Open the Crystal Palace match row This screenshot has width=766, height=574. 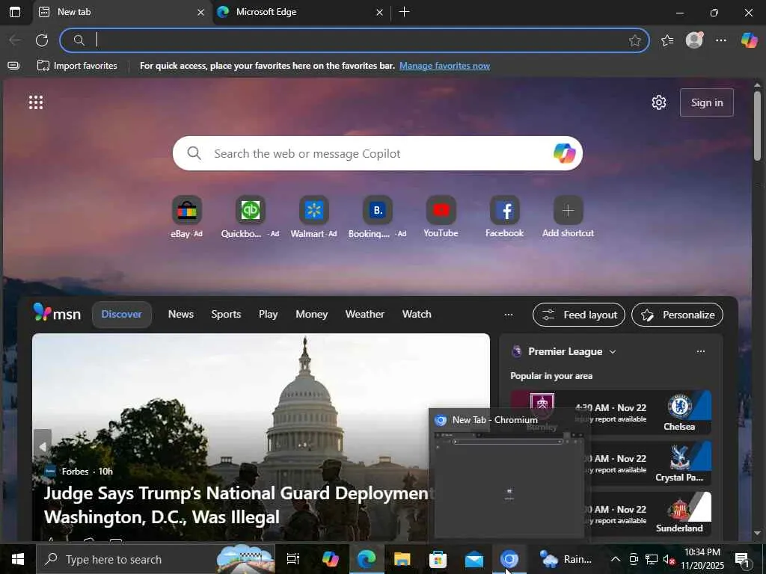(610, 463)
